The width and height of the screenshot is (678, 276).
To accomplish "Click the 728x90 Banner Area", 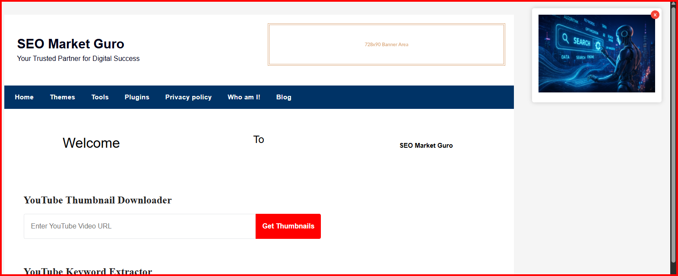I will (387, 44).
